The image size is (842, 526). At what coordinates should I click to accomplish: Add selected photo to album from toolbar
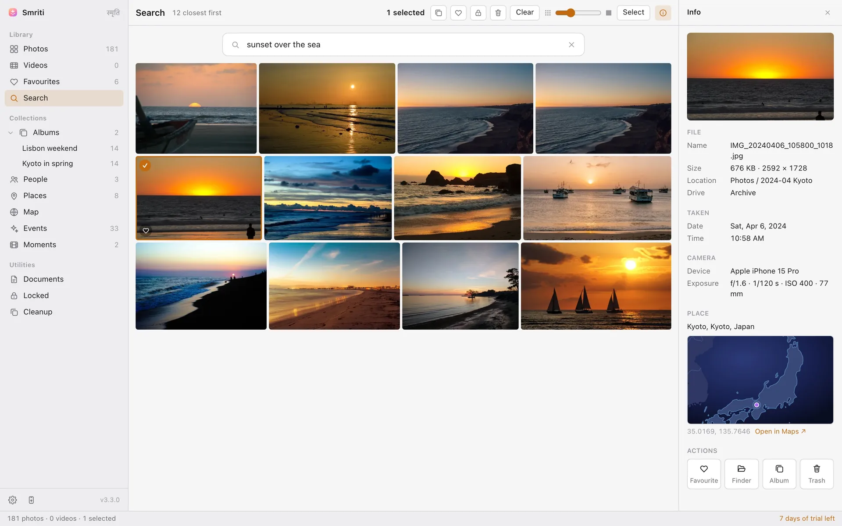(x=439, y=13)
